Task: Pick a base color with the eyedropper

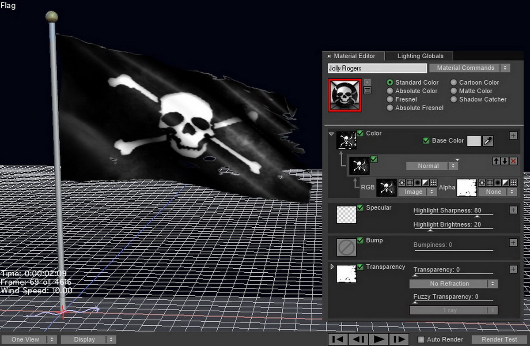Action: coord(488,141)
